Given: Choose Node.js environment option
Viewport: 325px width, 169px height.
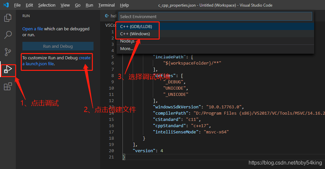Looking at the screenshot, I should tap(215, 41).
